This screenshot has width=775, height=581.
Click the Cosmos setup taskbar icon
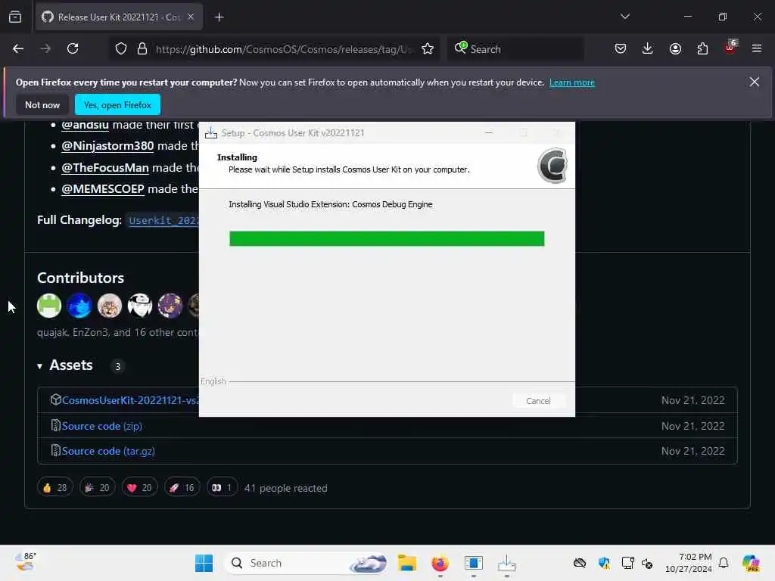click(506, 563)
